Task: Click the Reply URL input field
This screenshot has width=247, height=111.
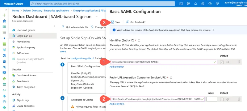Action: [158, 99]
